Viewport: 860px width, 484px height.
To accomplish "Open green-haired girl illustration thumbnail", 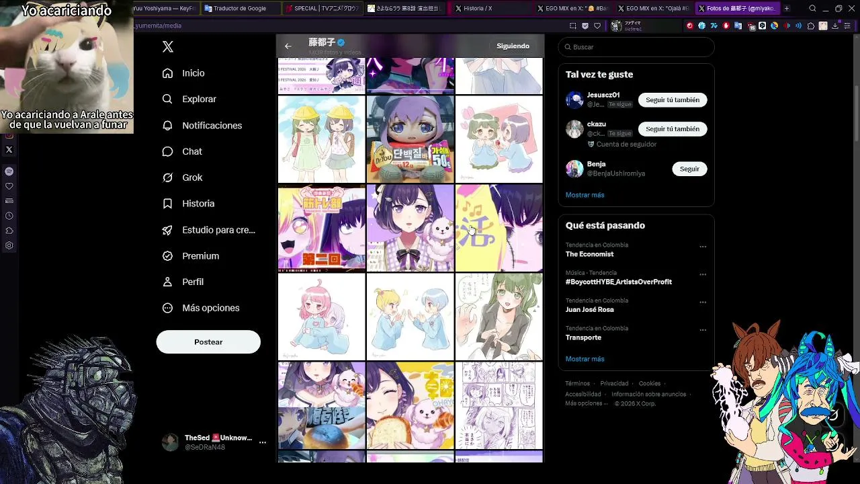I will coord(499,317).
